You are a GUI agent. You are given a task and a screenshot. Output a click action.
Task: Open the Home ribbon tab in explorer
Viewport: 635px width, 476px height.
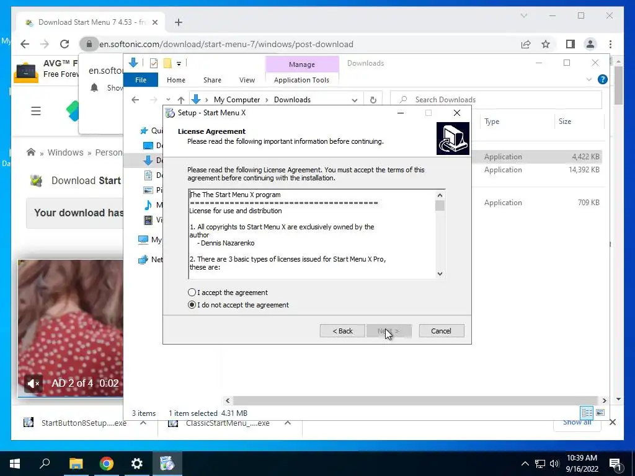click(175, 80)
